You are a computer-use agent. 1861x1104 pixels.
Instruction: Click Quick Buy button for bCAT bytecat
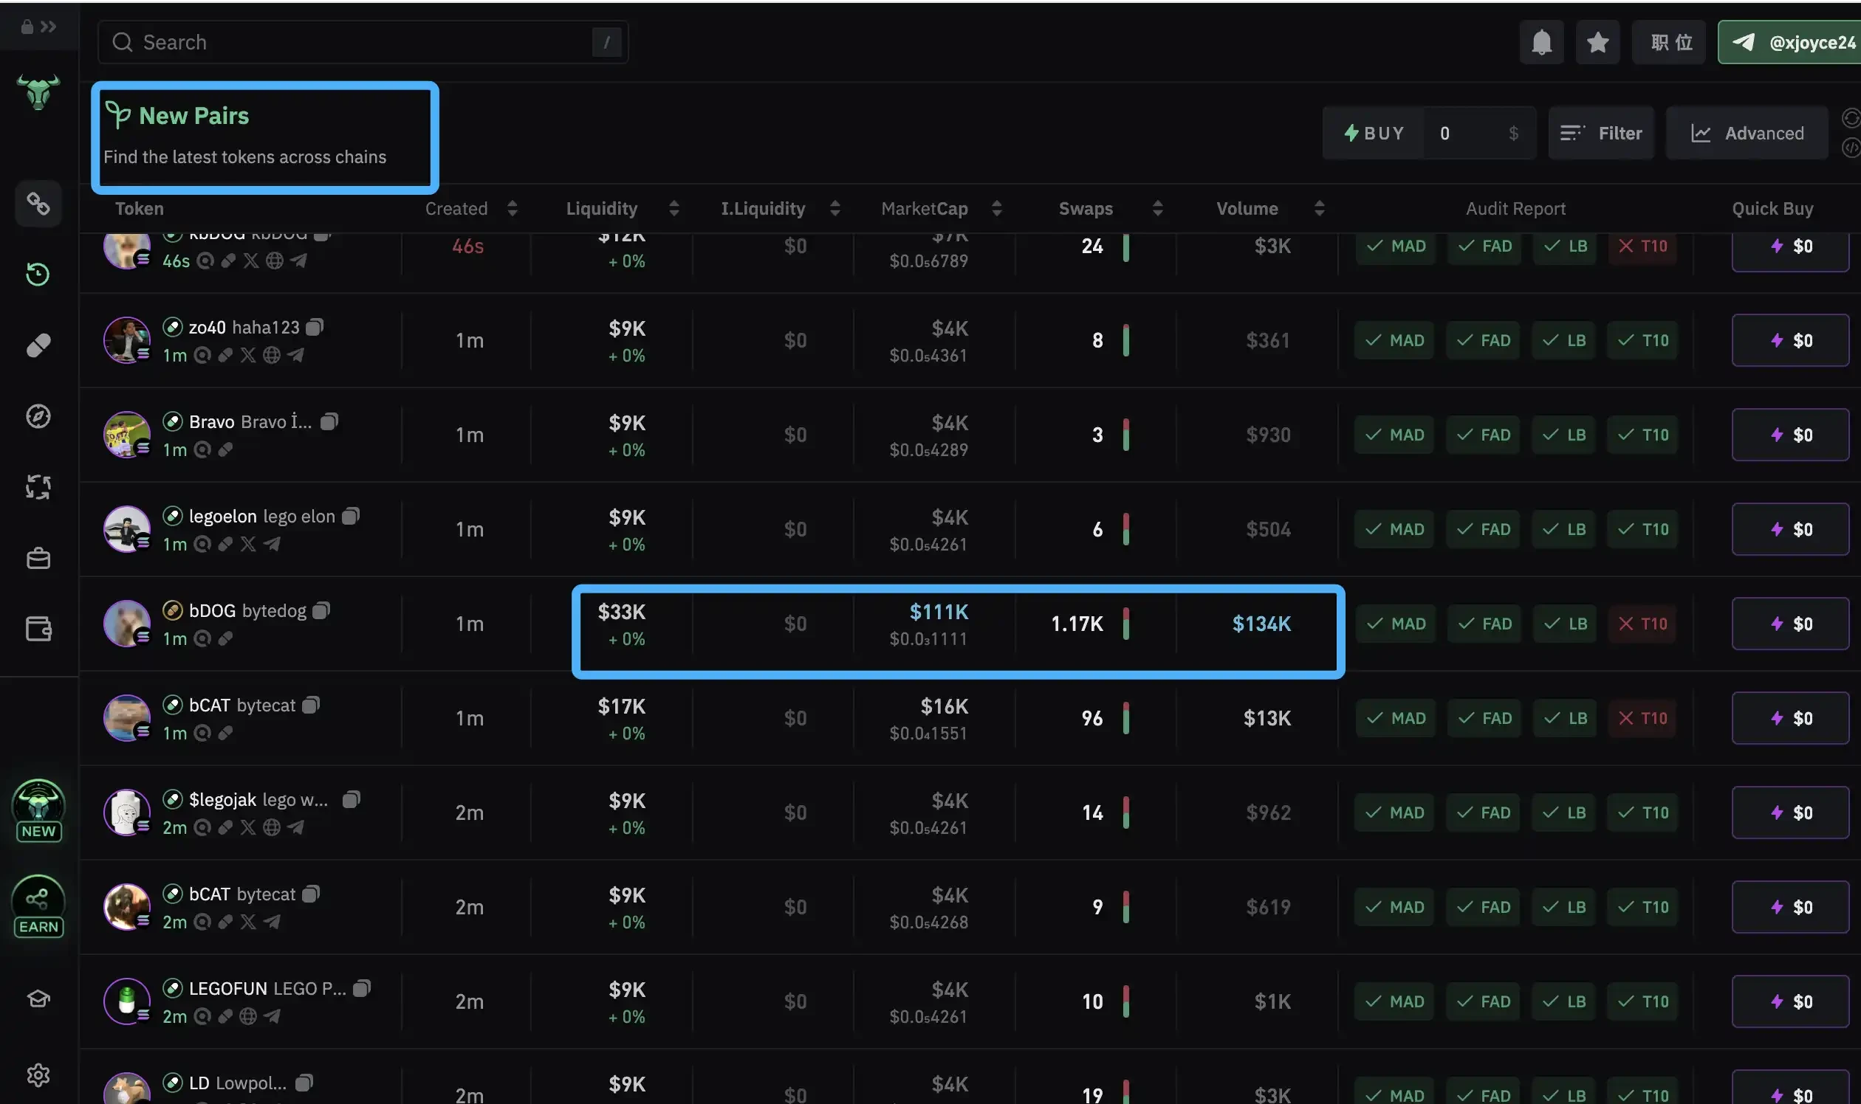[x=1790, y=717]
